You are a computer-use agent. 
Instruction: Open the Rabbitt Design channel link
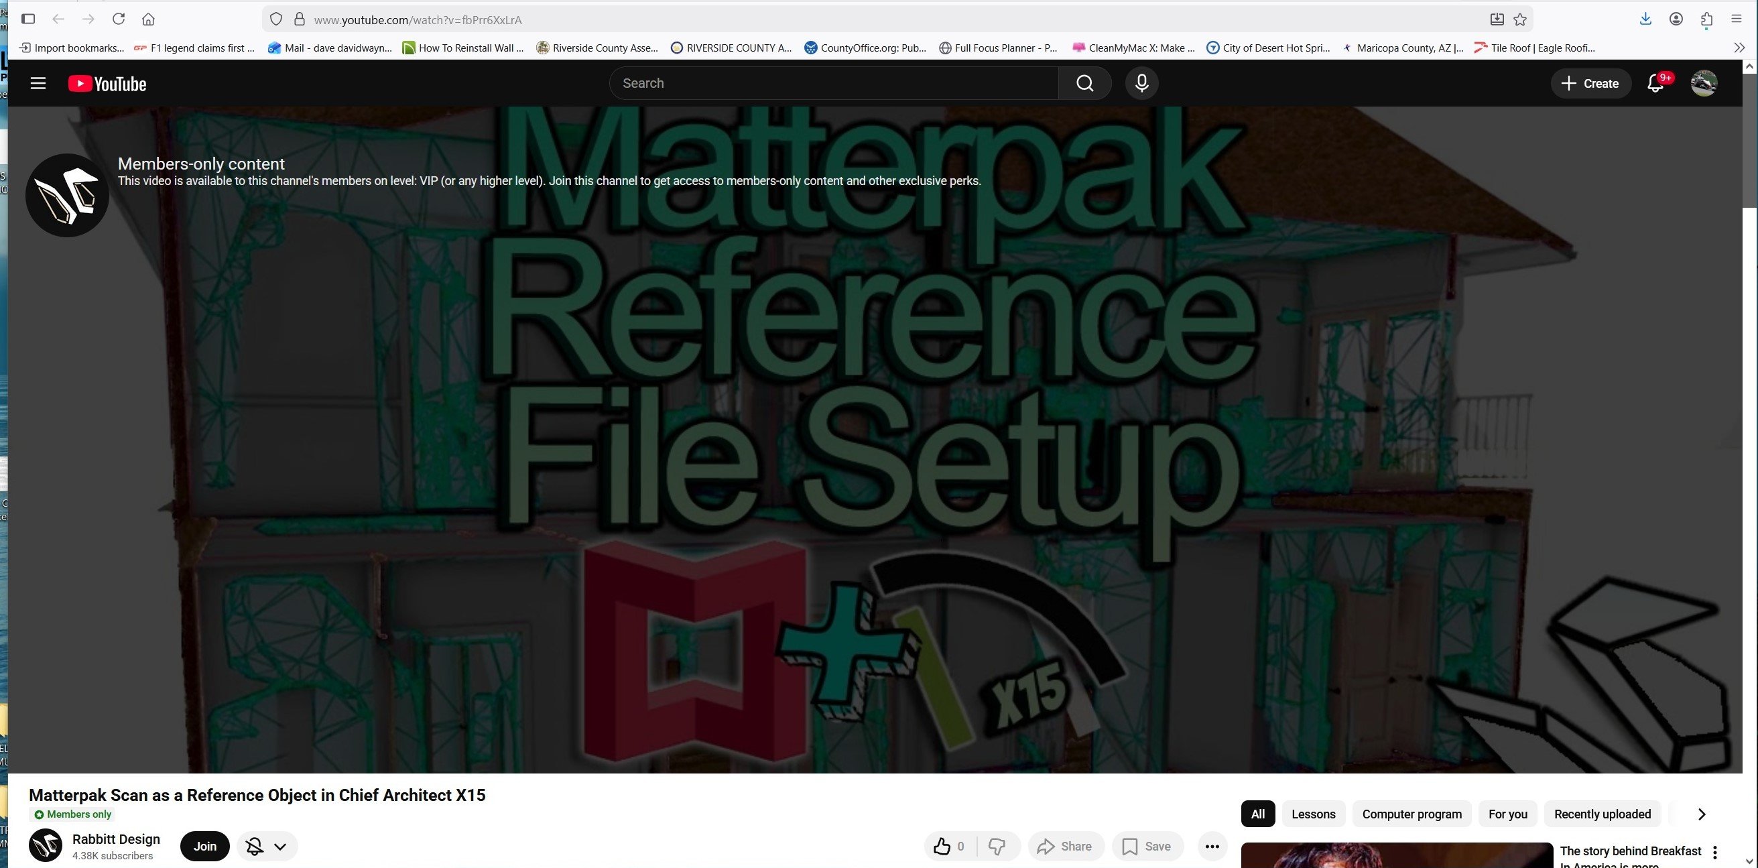(116, 839)
